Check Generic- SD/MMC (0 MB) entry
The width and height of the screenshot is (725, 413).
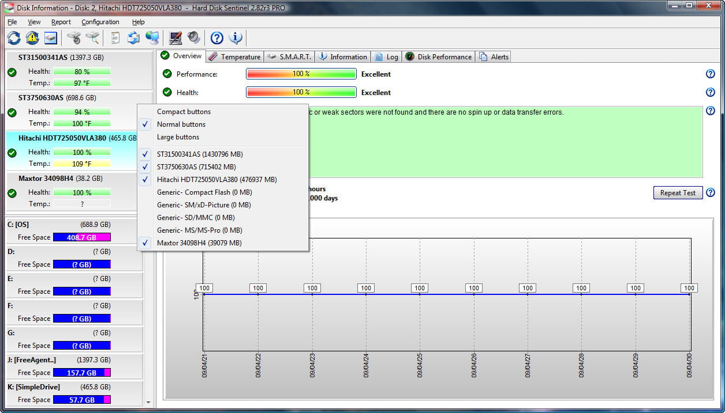(x=222, y=218)
